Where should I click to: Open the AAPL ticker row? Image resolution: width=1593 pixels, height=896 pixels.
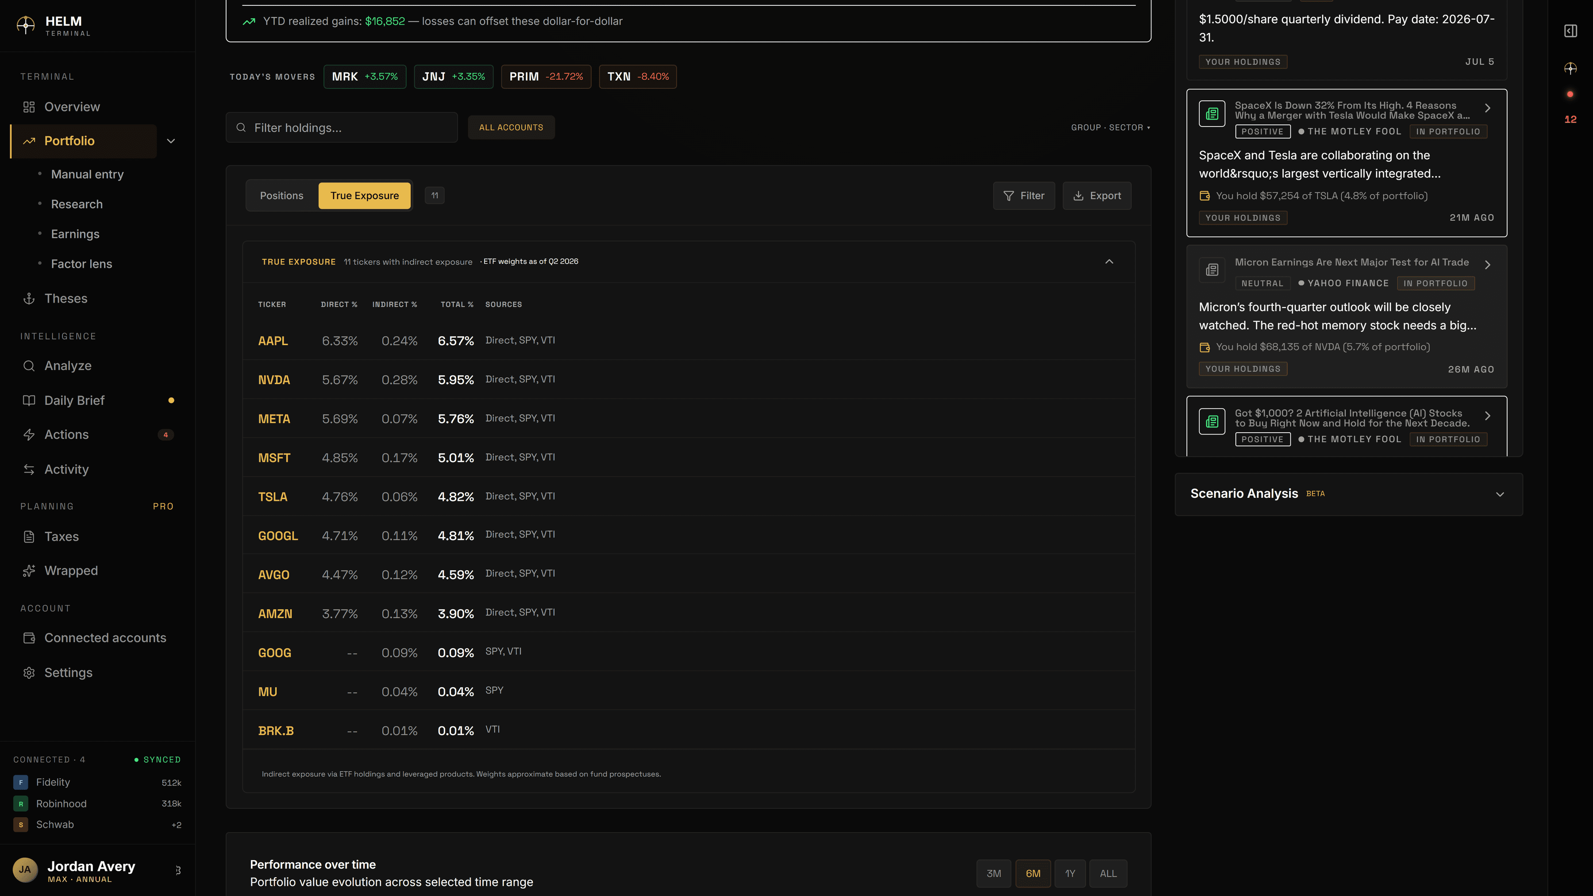tap(689, 341)
